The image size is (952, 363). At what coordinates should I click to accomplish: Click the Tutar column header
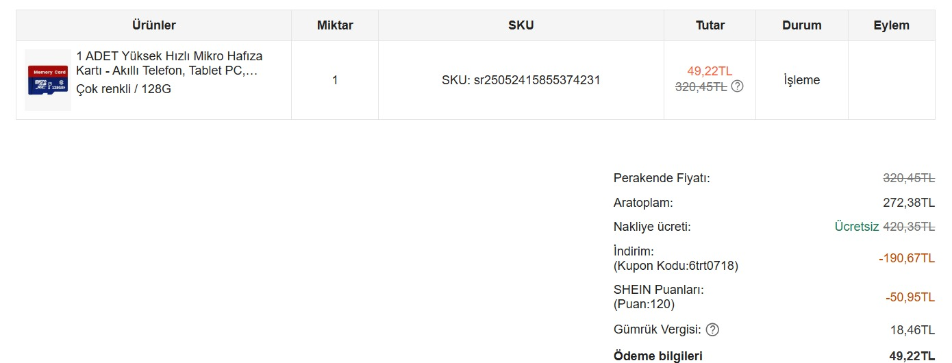click(710, 25)
